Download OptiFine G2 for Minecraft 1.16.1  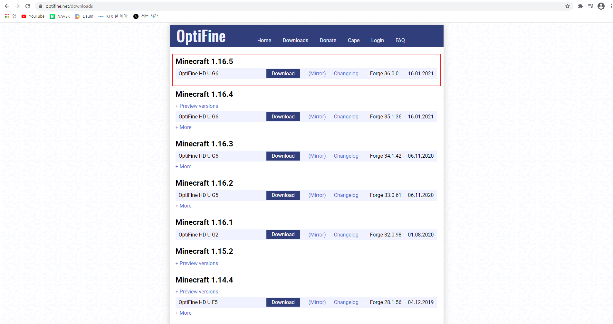283,234
